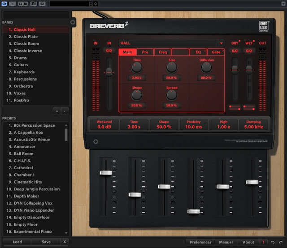
Task: Click the red question mark help icon
Action: [x=263, y=242]
